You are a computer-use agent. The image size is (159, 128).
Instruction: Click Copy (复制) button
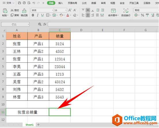(x=15, y=15)
